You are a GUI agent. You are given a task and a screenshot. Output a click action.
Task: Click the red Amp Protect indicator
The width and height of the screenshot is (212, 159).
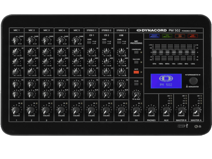[x=193, y=36]
